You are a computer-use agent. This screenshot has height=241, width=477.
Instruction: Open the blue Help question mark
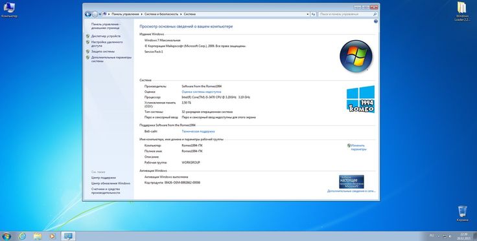pos(376,21)
